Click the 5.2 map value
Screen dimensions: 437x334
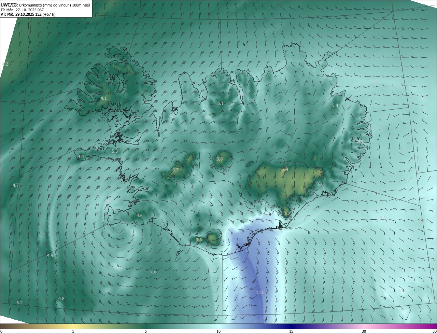(x=19, y=303)
